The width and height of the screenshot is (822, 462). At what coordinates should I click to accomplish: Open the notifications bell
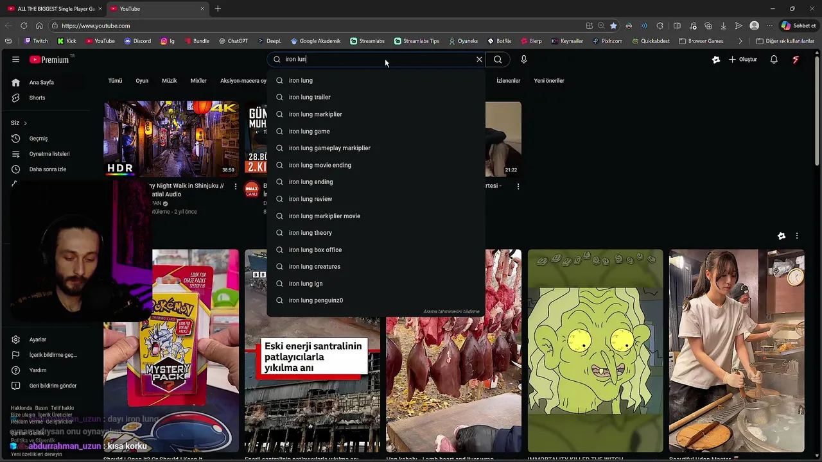774,59
